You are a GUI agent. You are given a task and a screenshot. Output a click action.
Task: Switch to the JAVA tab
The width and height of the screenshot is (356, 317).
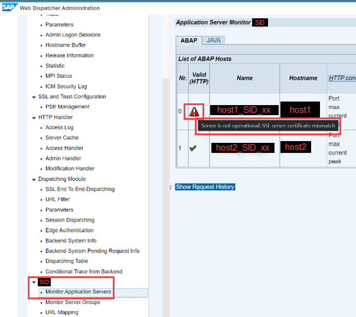click(x=213, y=40)
